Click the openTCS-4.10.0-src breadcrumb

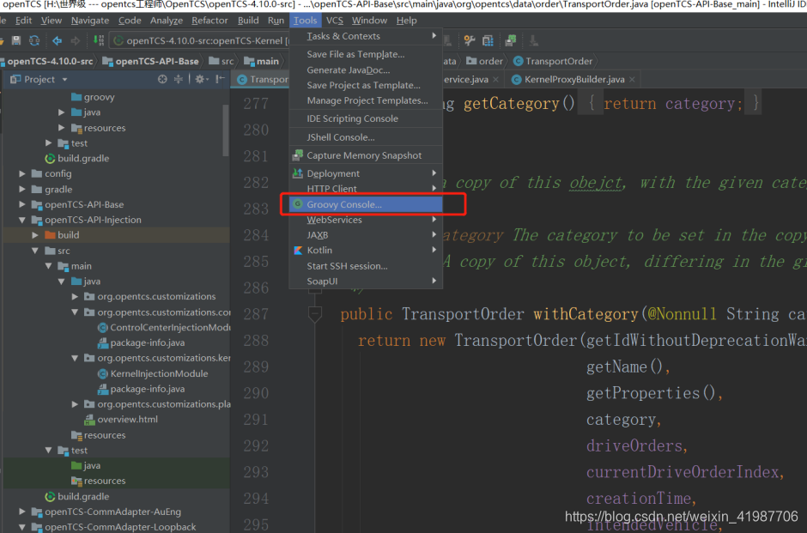47,61
